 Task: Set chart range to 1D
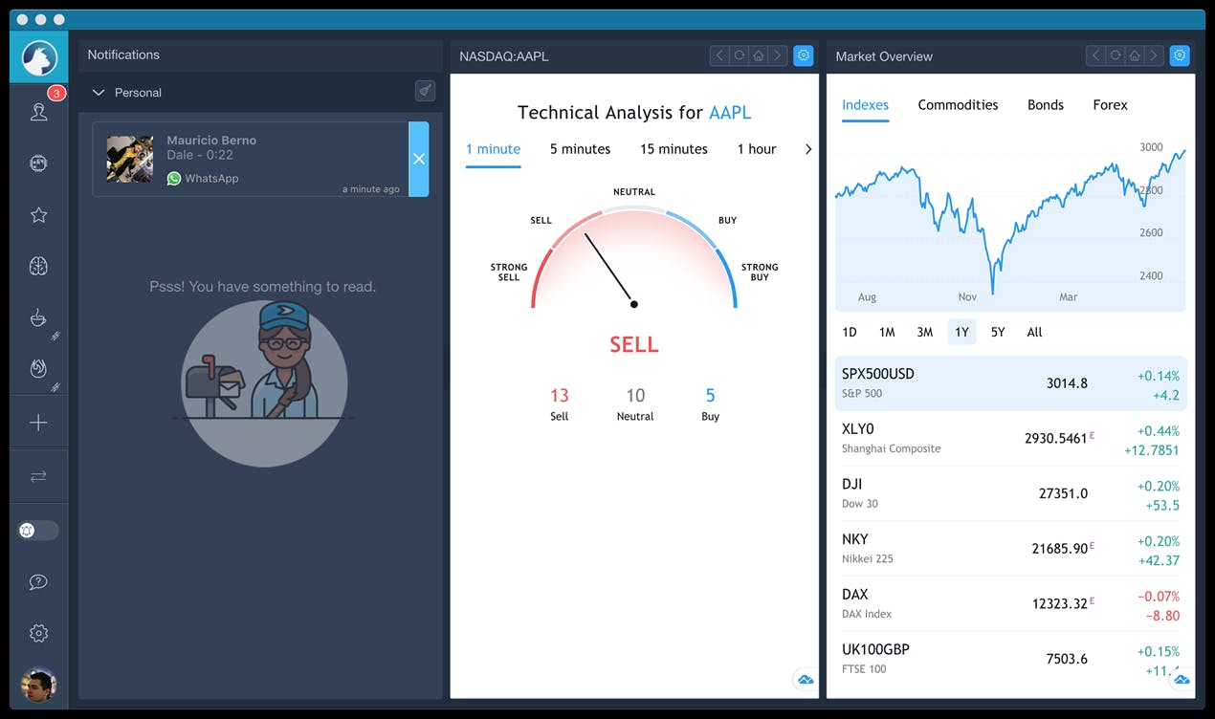pyautogui.click(x=850, y=332)
